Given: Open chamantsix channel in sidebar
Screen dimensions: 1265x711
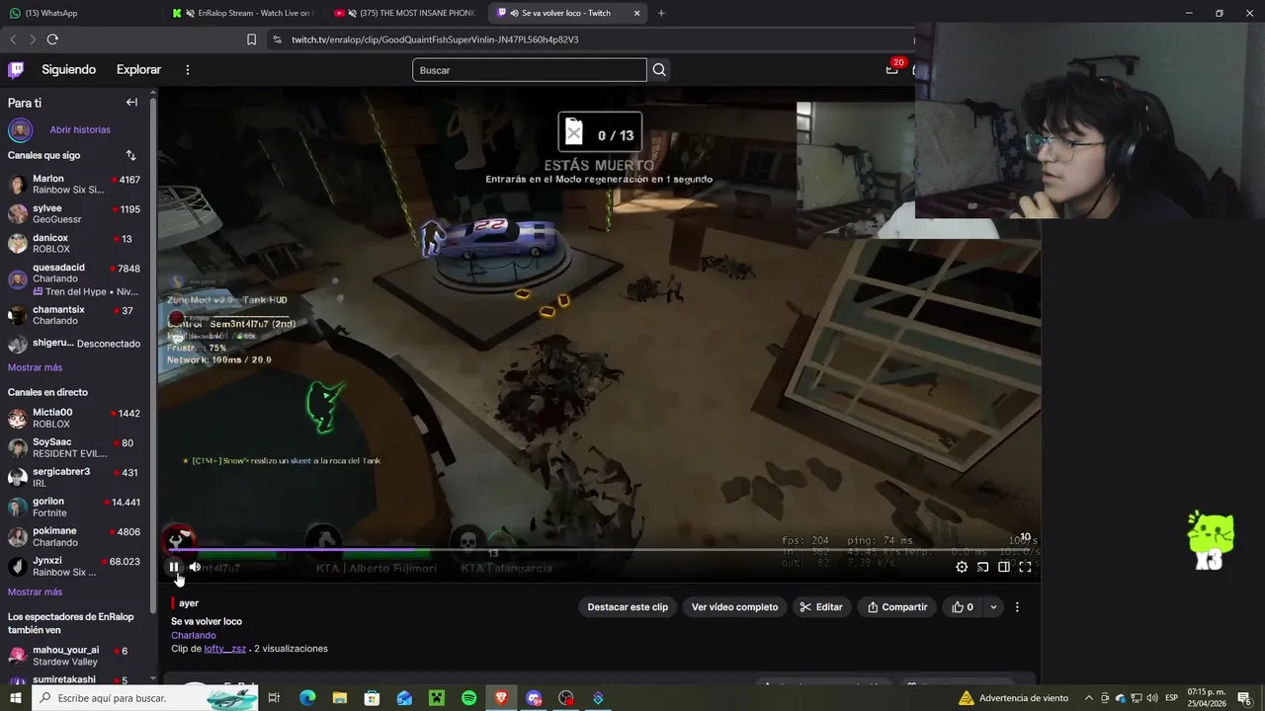Looking at the screenshot, I should (75, 314).
